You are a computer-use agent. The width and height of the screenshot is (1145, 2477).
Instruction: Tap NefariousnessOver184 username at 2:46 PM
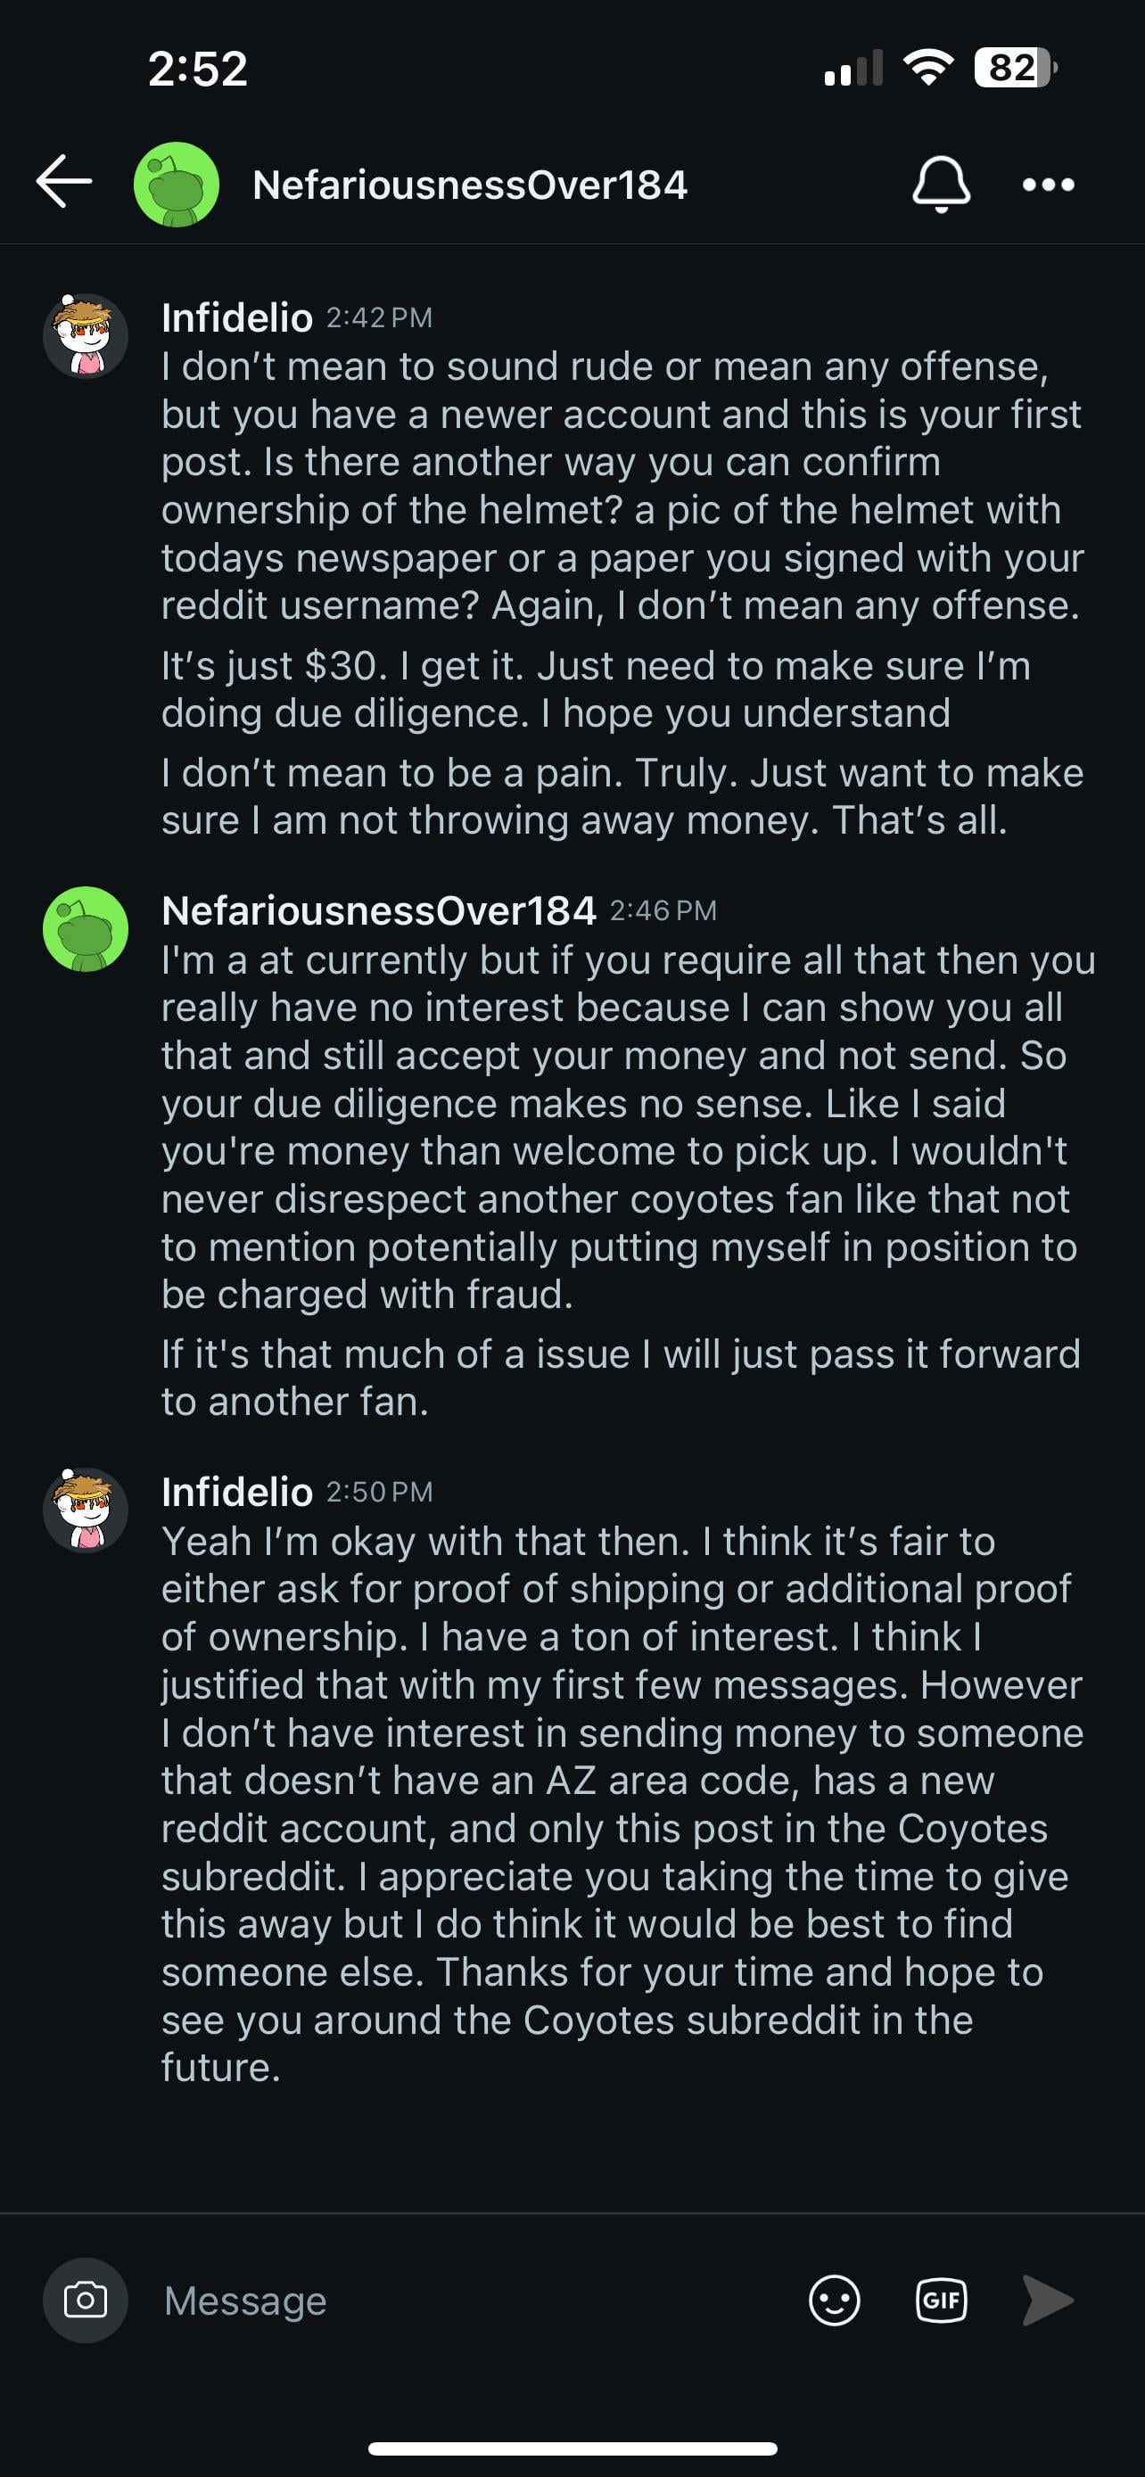point(379,910)
